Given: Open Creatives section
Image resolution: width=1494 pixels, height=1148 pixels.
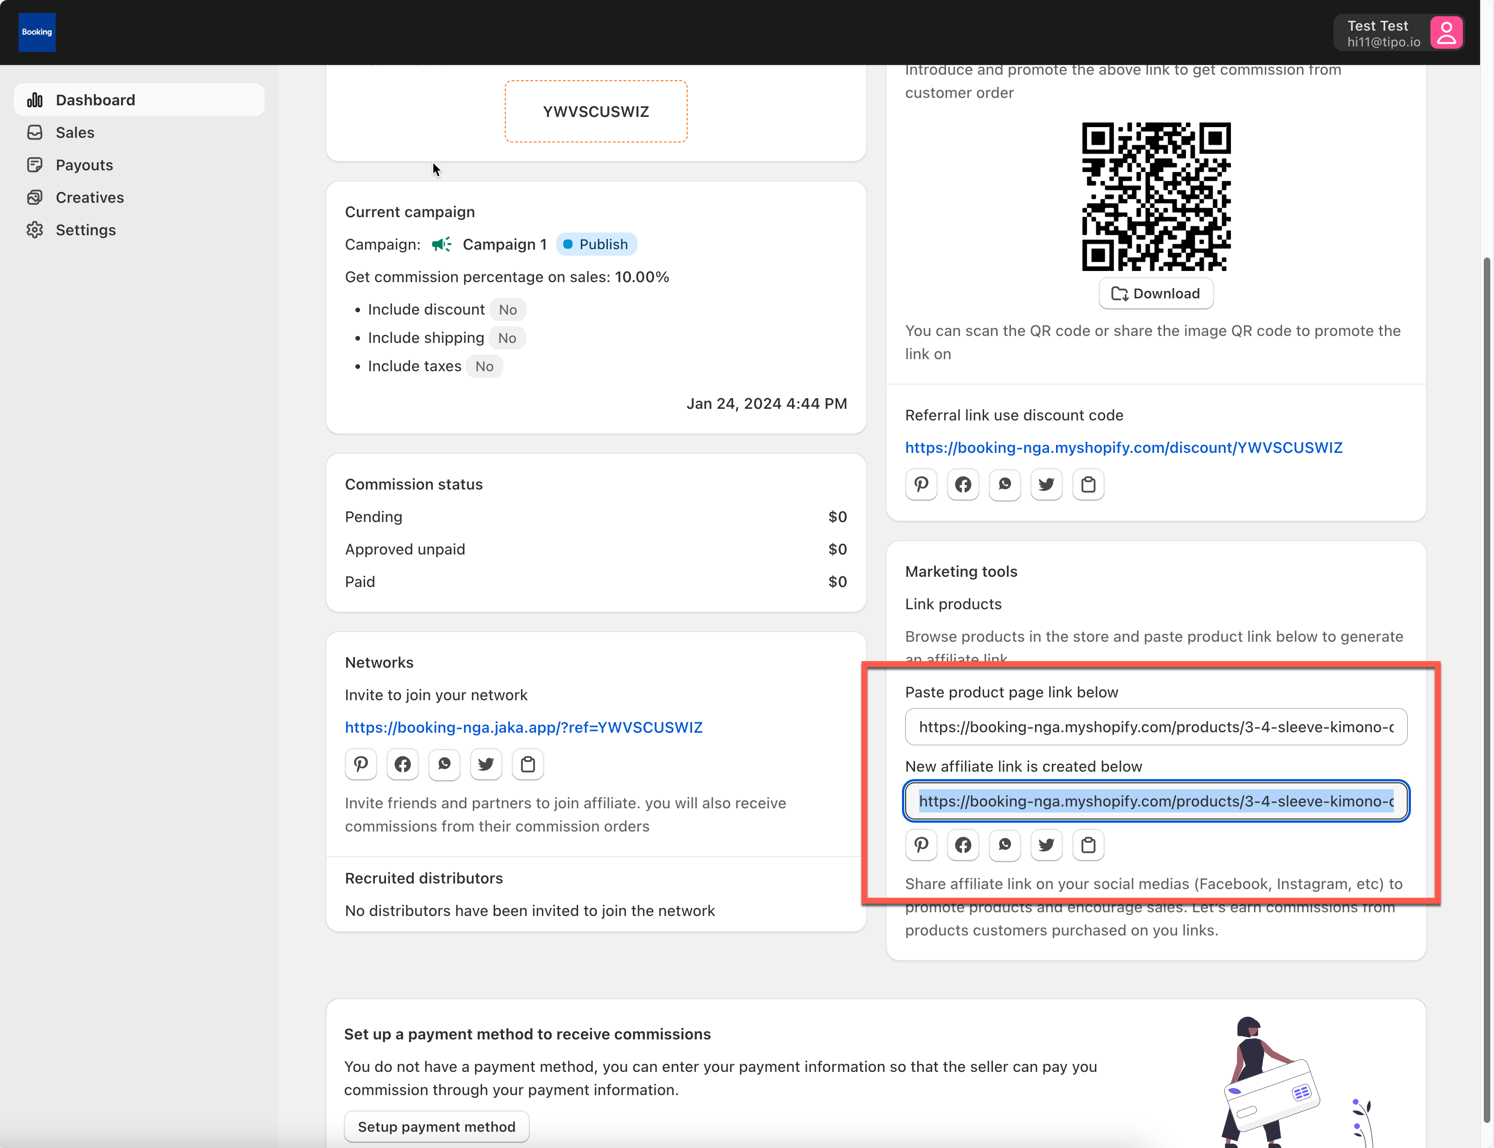Looking at the screenshot, I should point(90,198).
